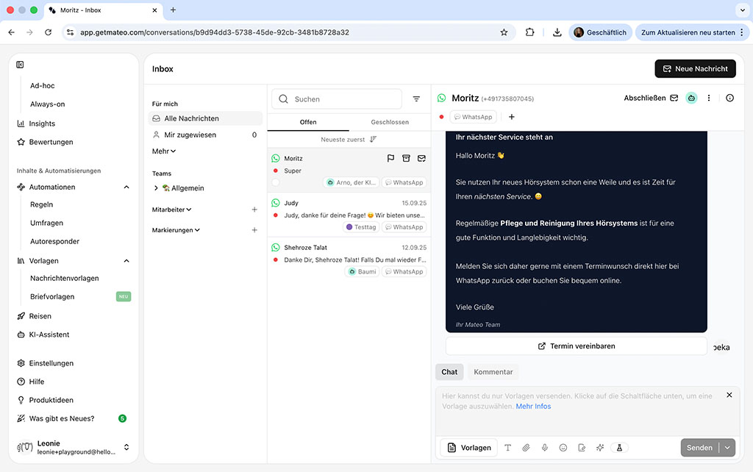Click into the Suchen search field
This screenshot has width=753, height=472.
coord(342,99)
